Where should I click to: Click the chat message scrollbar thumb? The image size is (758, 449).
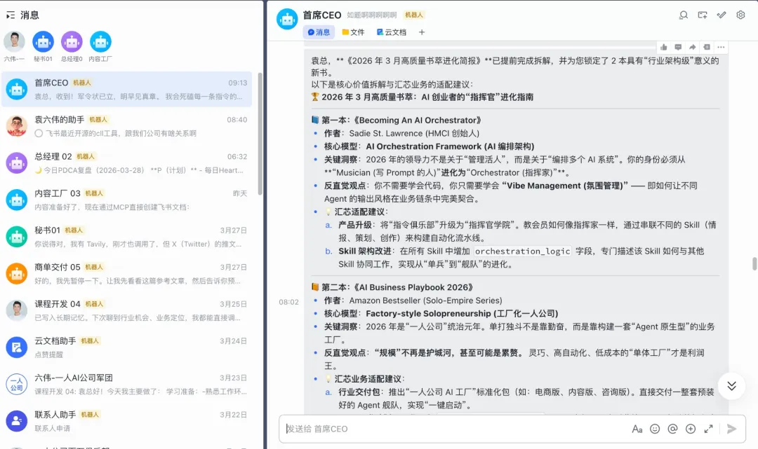754,264
